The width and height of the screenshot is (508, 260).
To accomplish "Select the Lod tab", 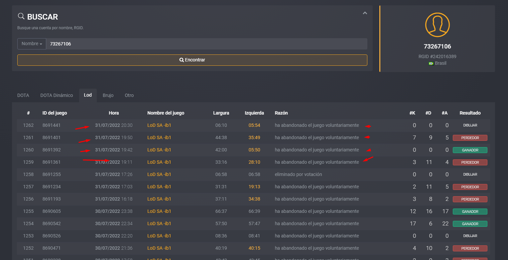I will pyautogui.click(x=88, y=95).
